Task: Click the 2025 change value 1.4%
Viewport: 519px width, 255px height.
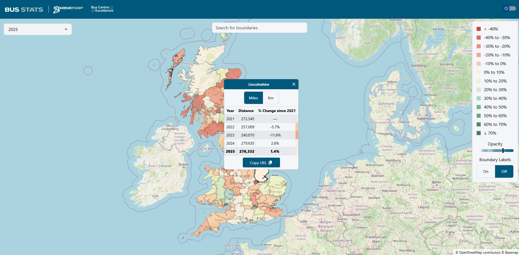Action: (275, 151)
